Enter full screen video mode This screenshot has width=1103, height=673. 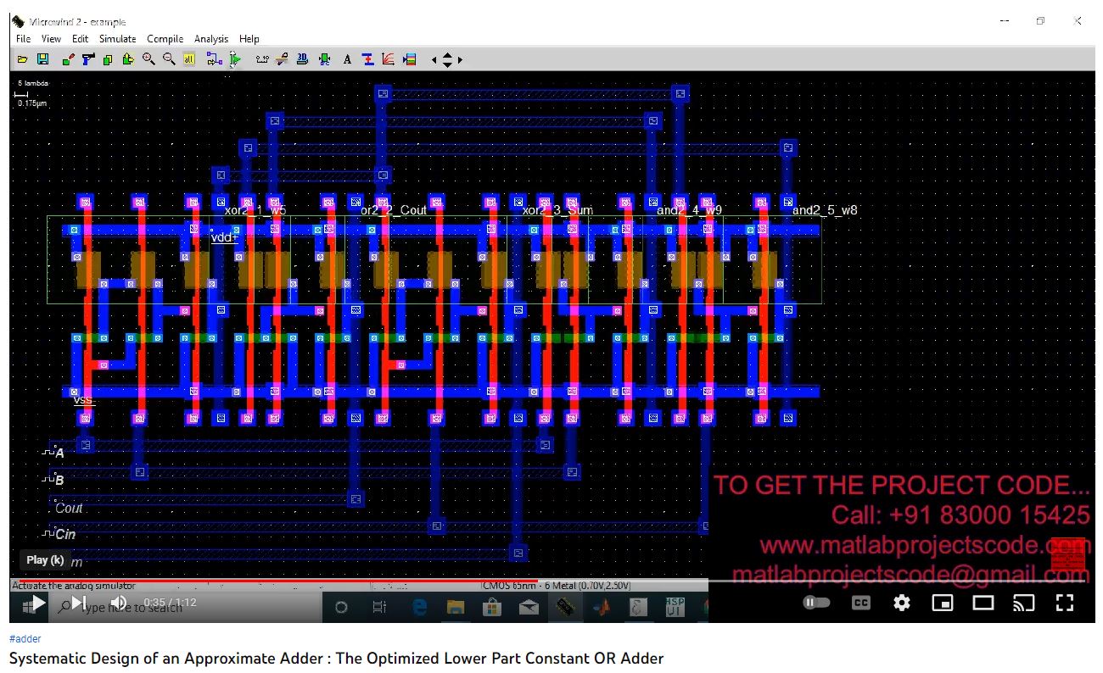point(1064,603)
